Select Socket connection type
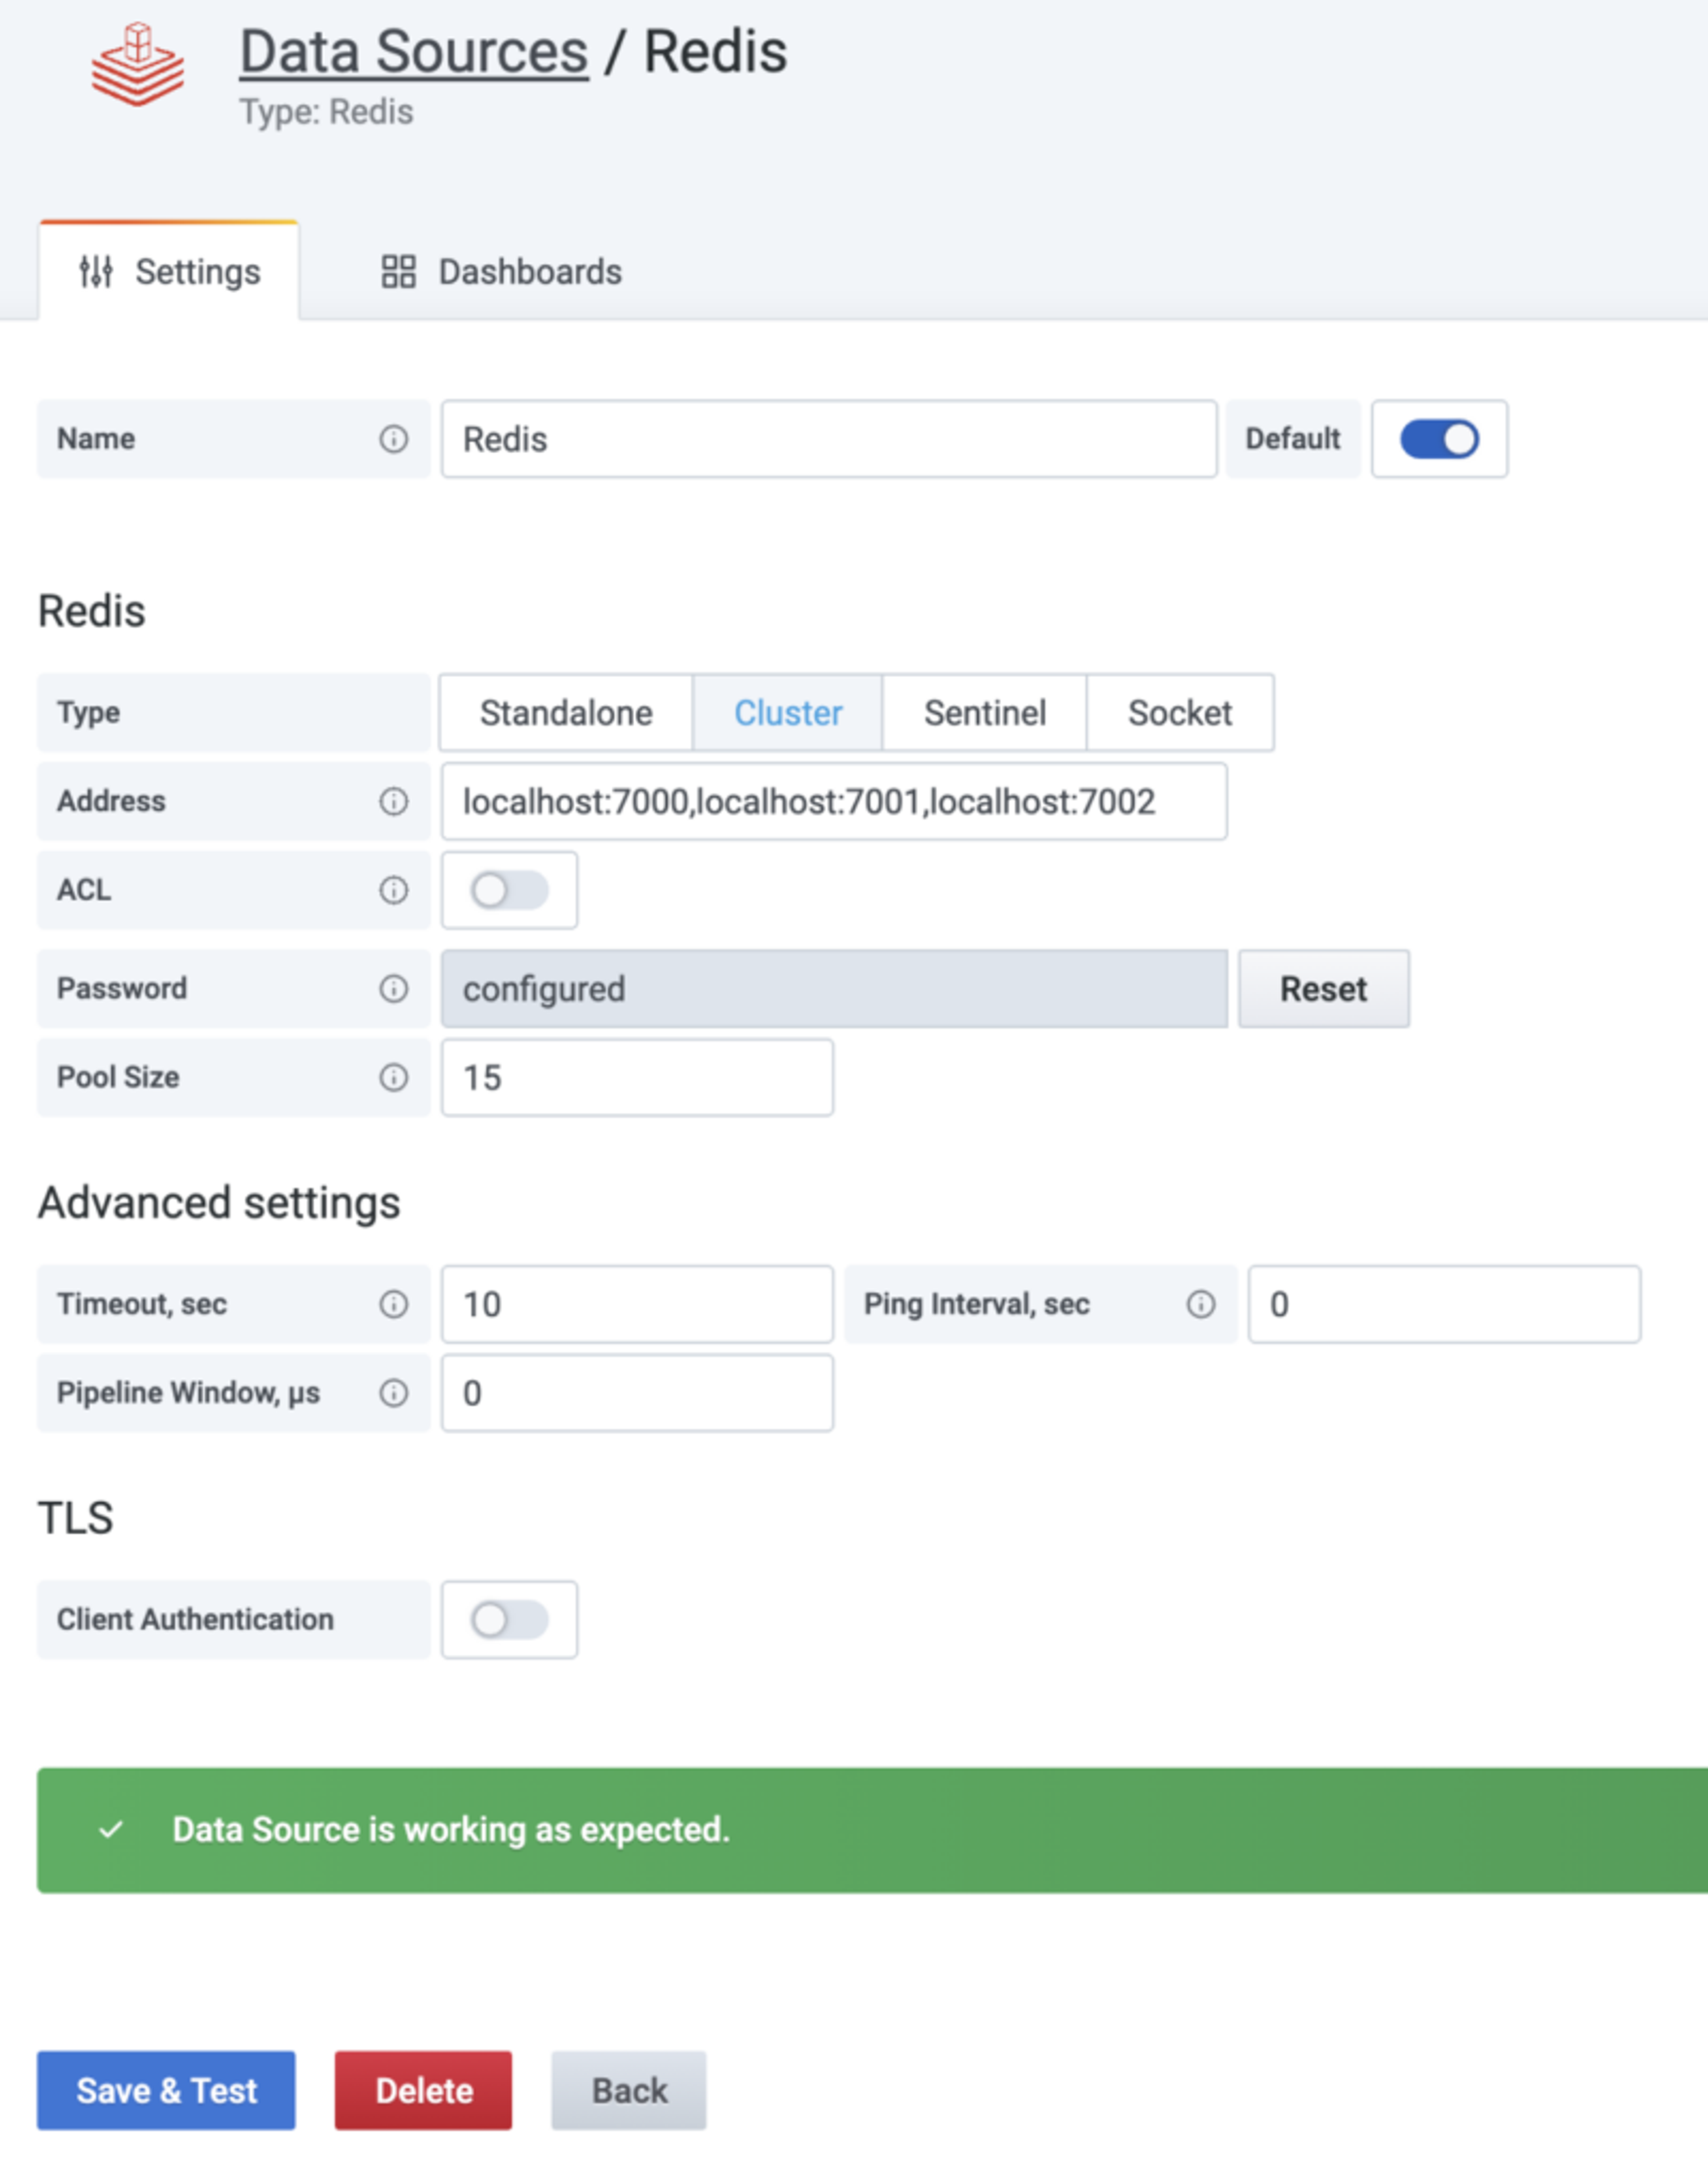This screenshot has width=1708, height=2184. pos(1179,713)
